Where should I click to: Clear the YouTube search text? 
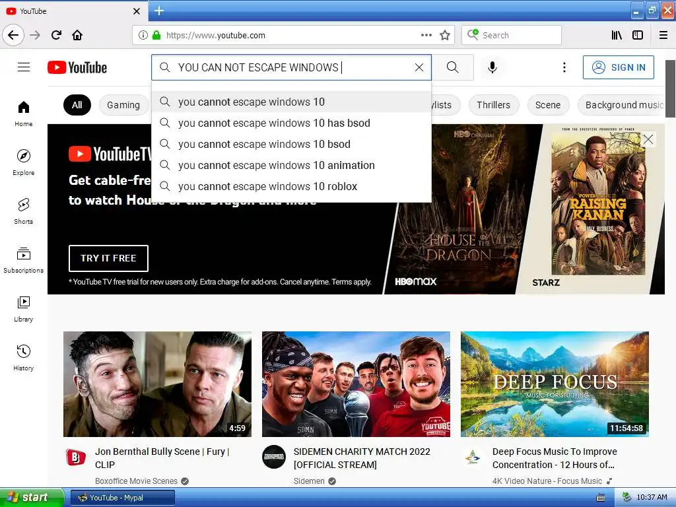pos(419,67)
